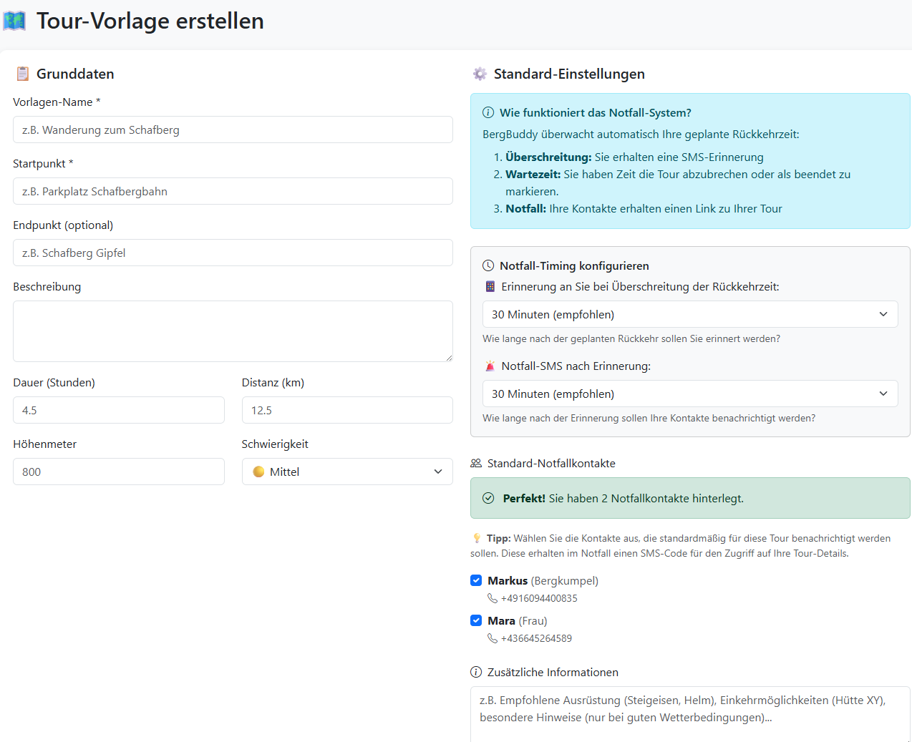Click the map icon beside the page title
912x742 pixels.
14,21
